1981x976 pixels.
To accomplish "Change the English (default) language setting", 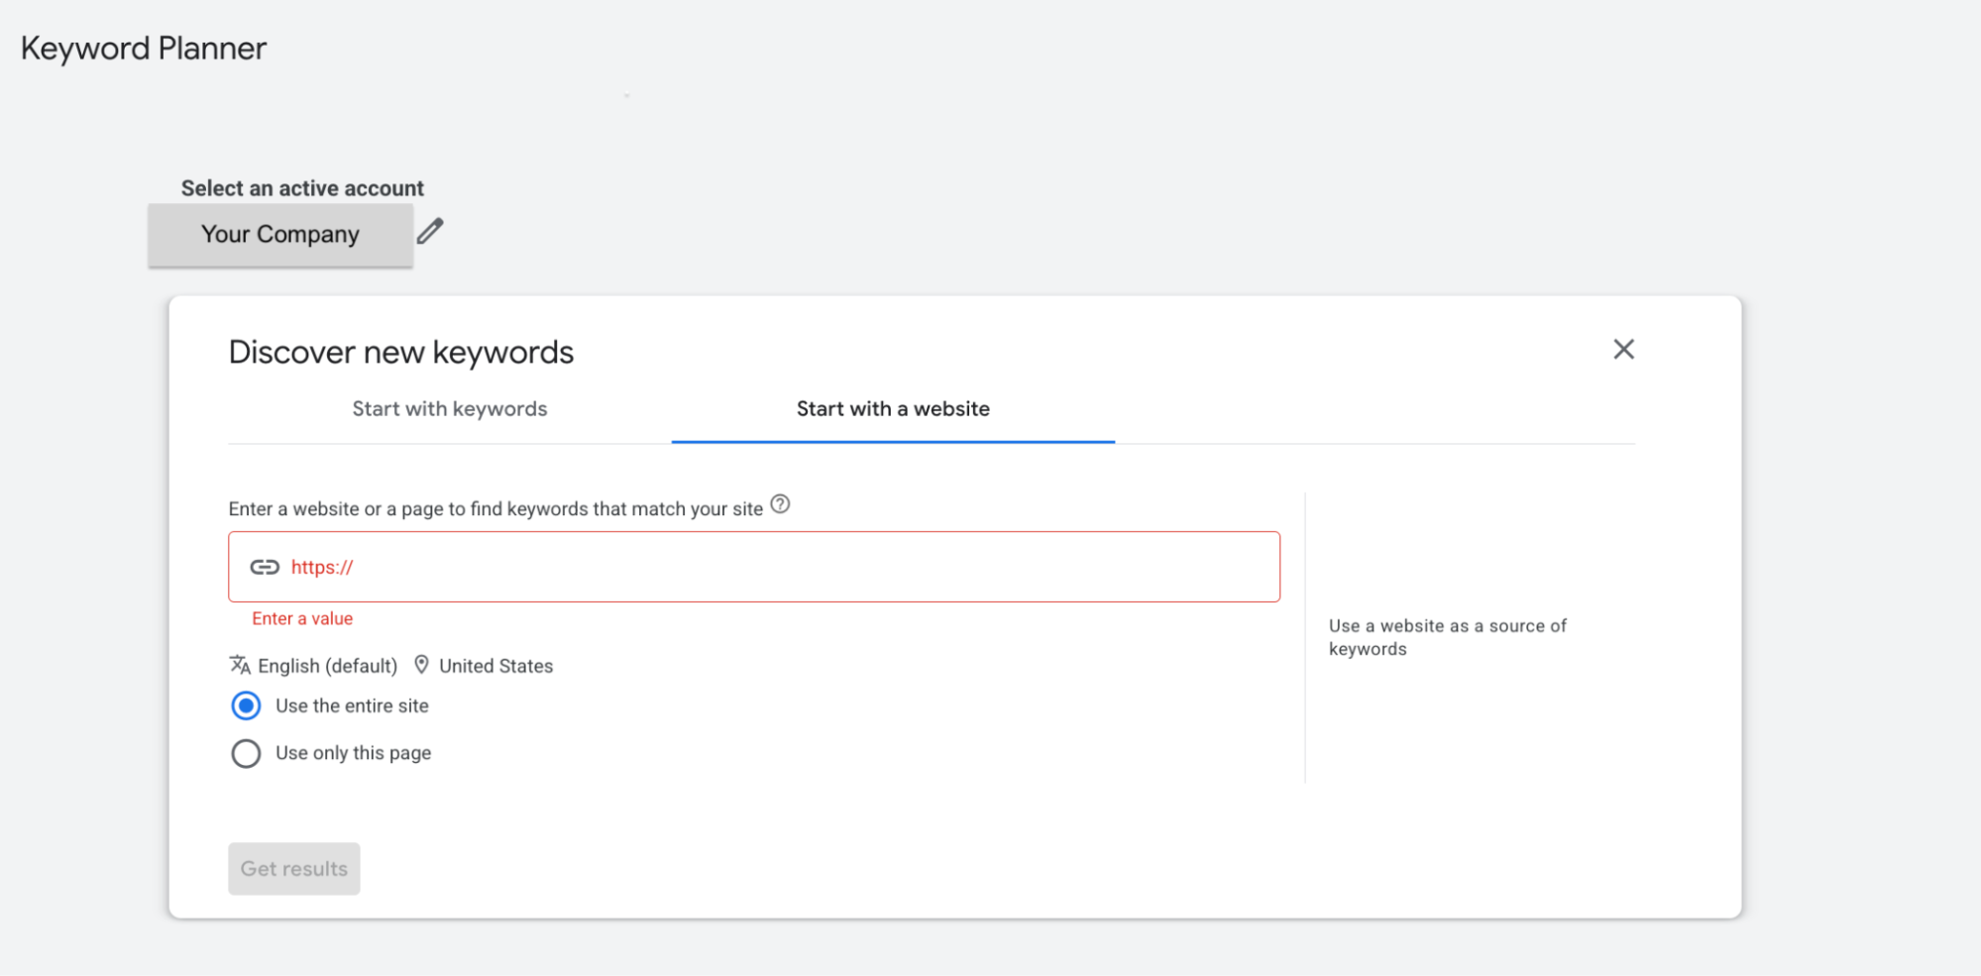I will pyautogui.click(x=327, y=666).
